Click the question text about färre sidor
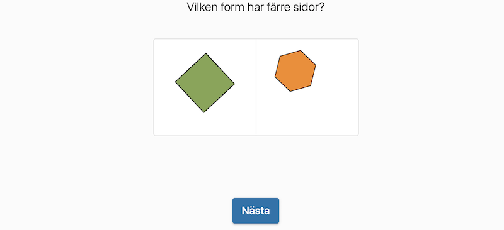 point(256,7)
